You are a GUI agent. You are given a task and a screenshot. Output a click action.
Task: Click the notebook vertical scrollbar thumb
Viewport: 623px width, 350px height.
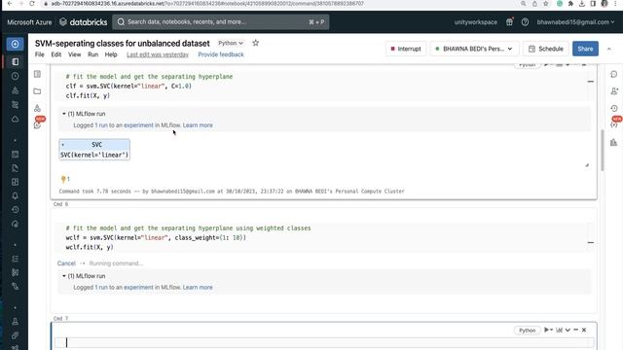point(603,150)
